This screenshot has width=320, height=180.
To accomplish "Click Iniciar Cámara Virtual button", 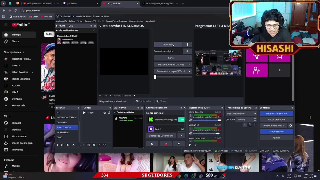I will pos(273,125).
